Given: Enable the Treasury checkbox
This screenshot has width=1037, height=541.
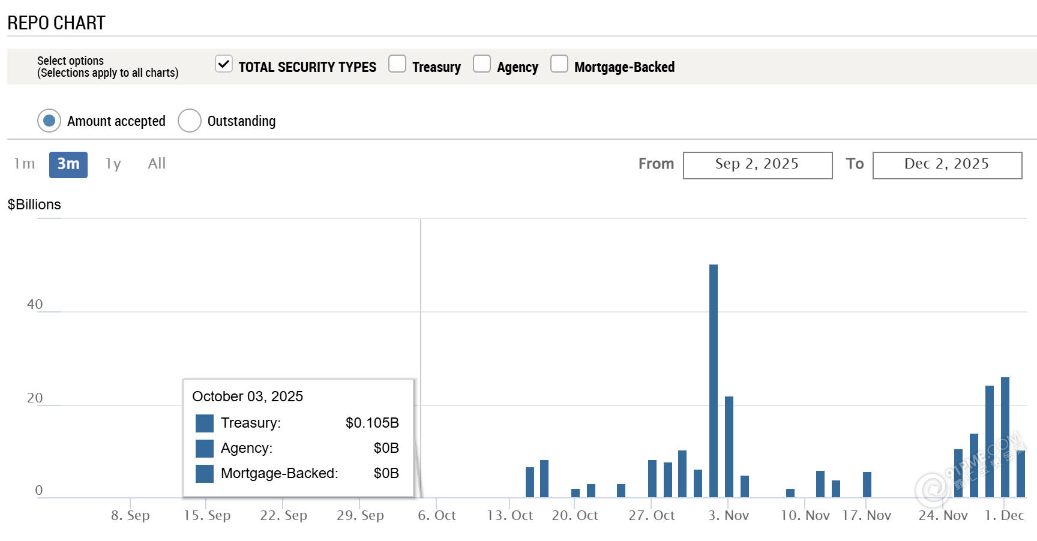Looking at the screenshot, I should click(397, 64).
